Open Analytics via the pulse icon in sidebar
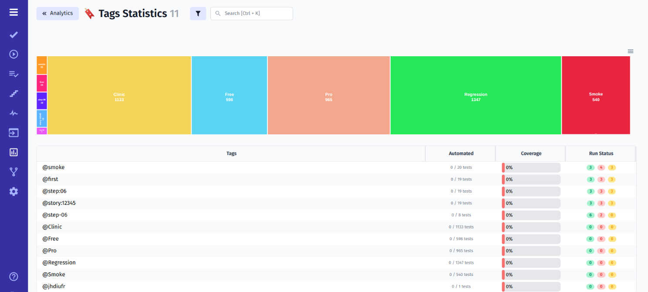Image resolution: width=648 pixels, height=292 pixels. [13, 113]
